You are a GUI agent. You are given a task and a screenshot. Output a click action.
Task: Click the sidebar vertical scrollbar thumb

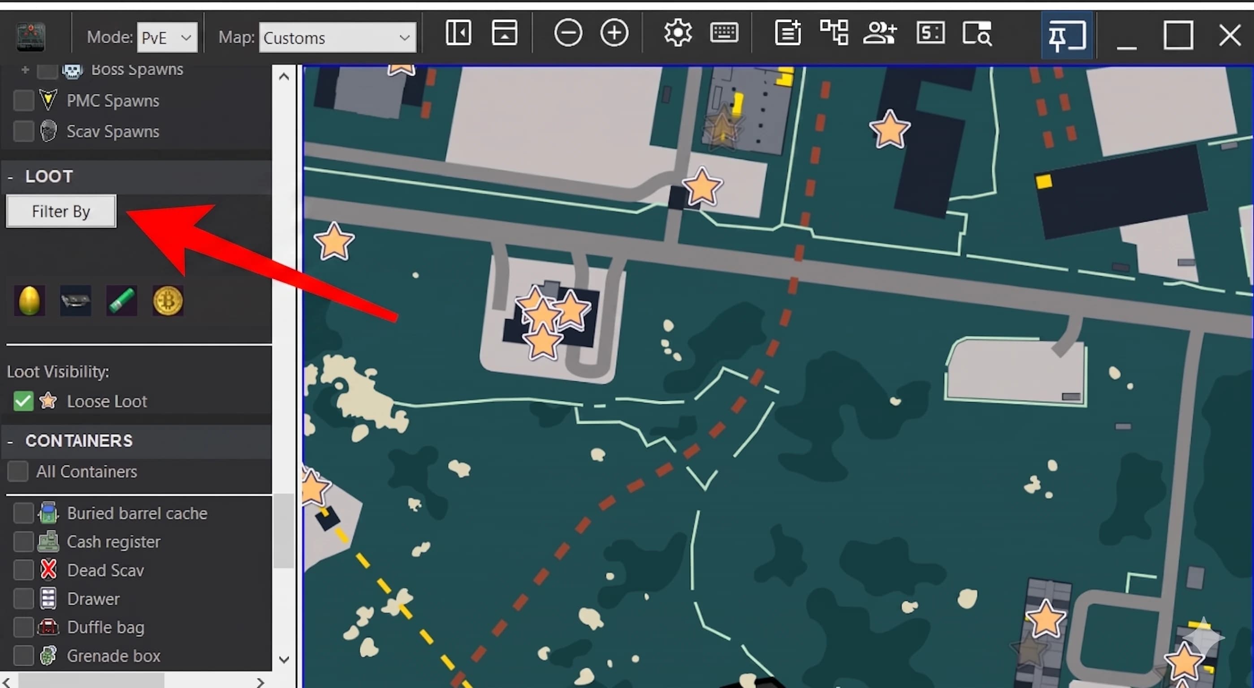pyautogui.click(x=284, y=531)
